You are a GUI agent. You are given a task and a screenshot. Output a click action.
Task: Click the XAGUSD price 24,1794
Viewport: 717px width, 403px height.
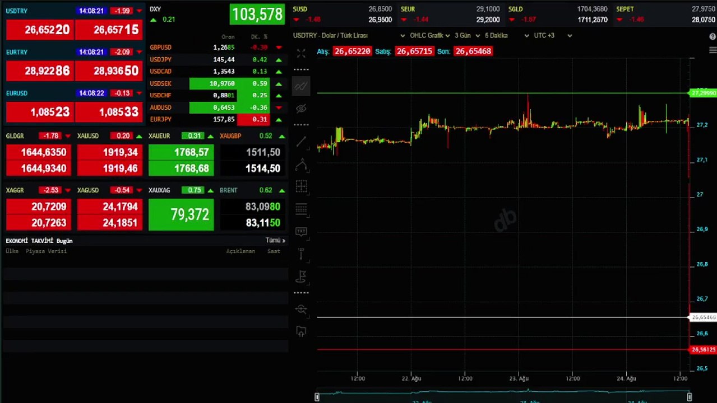tap(110, 207)
